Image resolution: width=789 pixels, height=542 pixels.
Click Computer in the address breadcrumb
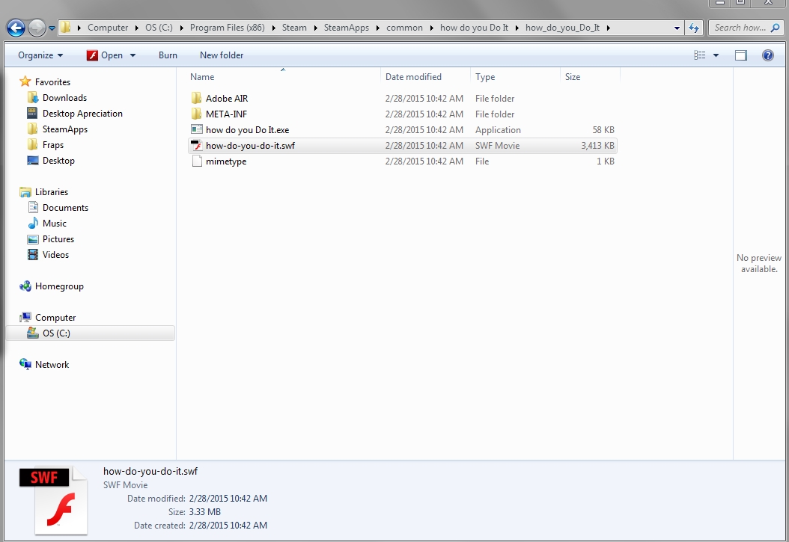[108, 28]
